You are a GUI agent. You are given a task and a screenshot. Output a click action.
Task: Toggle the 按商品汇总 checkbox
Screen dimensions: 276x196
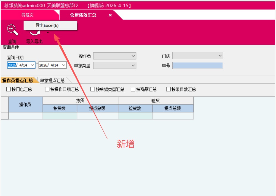coord(133,89)
